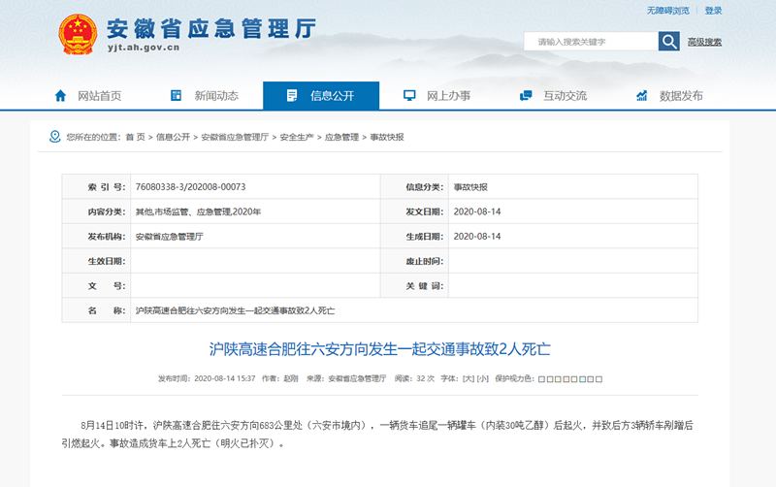Screen dimensions: 776x487
Task: Click the national emblem logo
Action: [x=78, y=34]
